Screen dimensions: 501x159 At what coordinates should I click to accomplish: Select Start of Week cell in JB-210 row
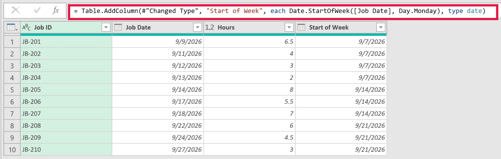click(341, 149)
